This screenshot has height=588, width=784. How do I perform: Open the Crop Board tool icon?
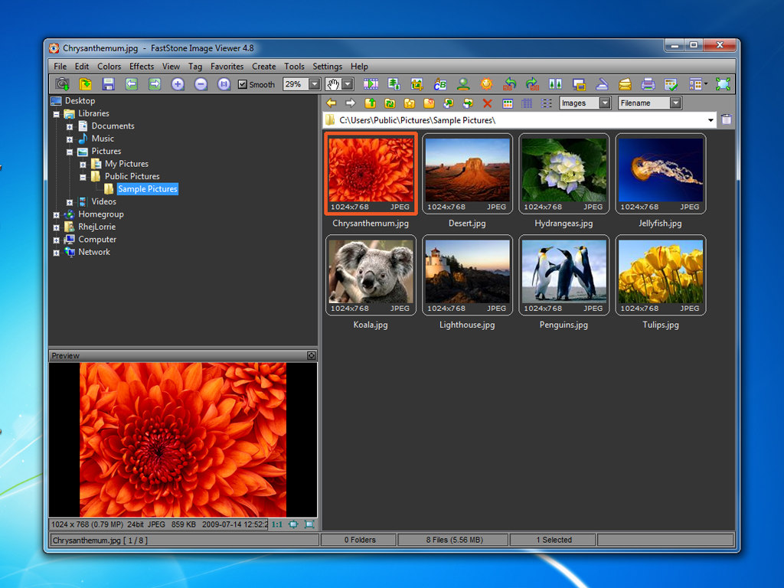click(x=417, y=84)
